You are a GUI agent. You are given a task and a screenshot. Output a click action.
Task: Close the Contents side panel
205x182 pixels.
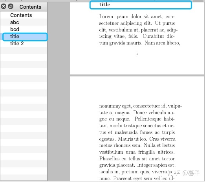[x=4, y=6]
